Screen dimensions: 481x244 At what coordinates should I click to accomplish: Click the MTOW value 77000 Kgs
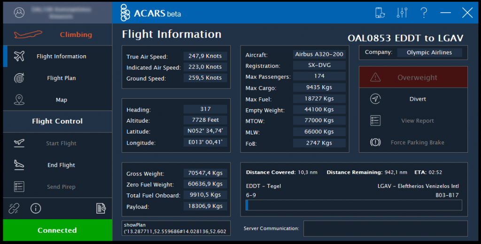pyautogui.click(x=319, y=120)
